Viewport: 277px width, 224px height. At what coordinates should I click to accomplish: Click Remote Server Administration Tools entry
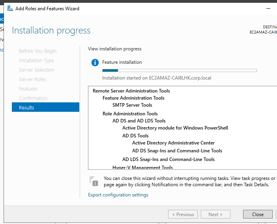click(131, 91)
